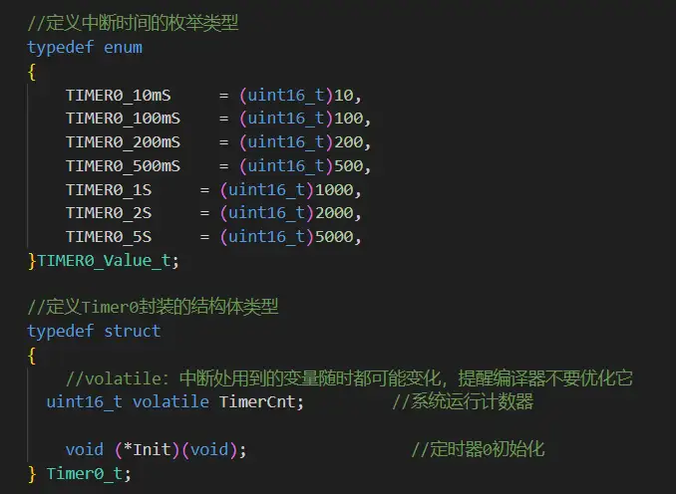Click the 'typedef enum' line

coord(85,47)
